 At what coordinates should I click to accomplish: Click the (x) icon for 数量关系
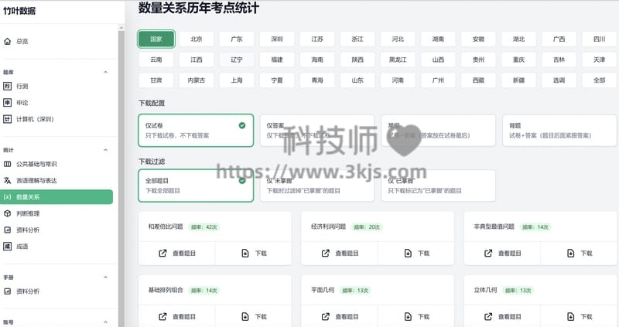8,197
